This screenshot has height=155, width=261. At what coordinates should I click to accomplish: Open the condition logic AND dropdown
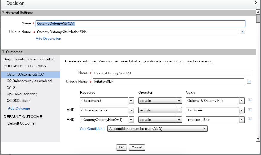click(205, 129)
